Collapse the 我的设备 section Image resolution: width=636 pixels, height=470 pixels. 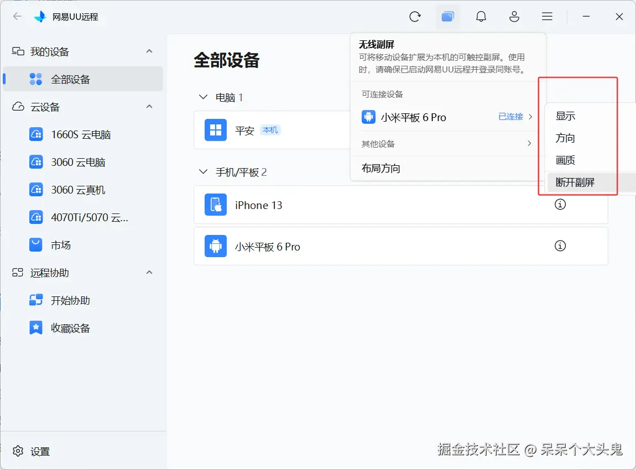click(149, 51)
